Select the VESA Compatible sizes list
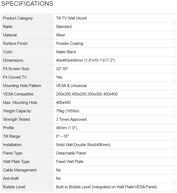Image resolution: width=177 pixels, height=193 pixels. tap(87, 94)
